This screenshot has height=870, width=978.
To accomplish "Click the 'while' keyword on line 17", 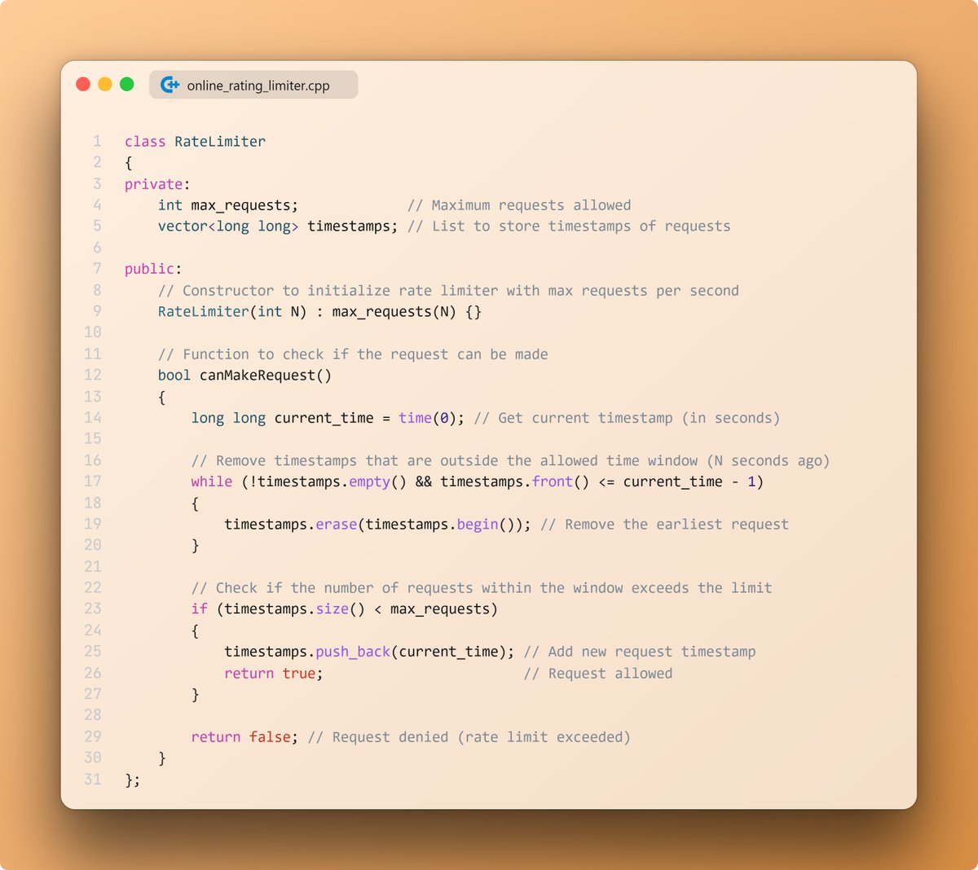I will click(212, 481).
